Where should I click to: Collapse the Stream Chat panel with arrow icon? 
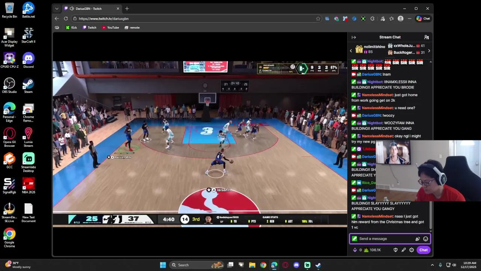(x=354, y=37)
